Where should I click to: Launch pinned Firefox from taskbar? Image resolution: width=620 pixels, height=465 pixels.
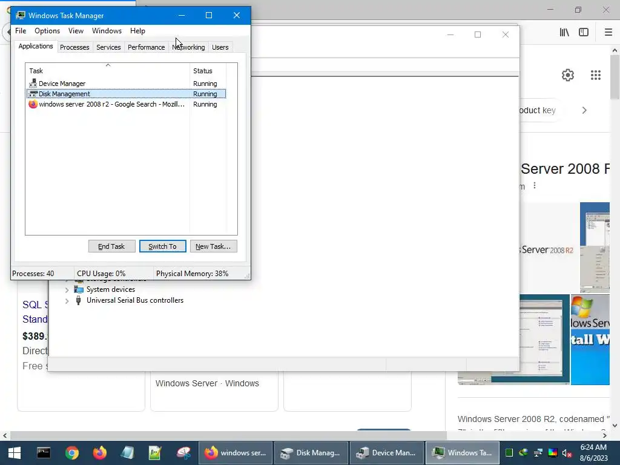[100, 453]
